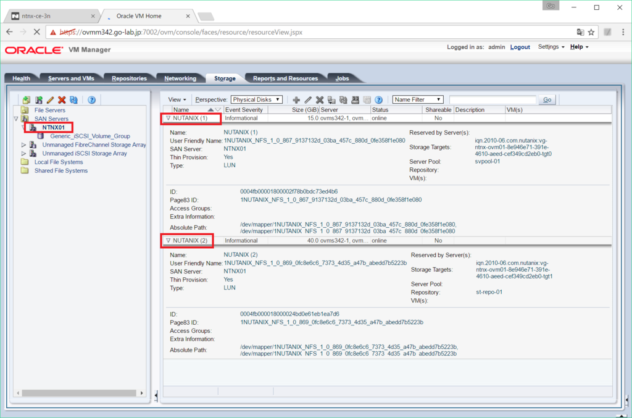Click the browser reload stop X button
This screenshot has height=418, width=632.
36,32
